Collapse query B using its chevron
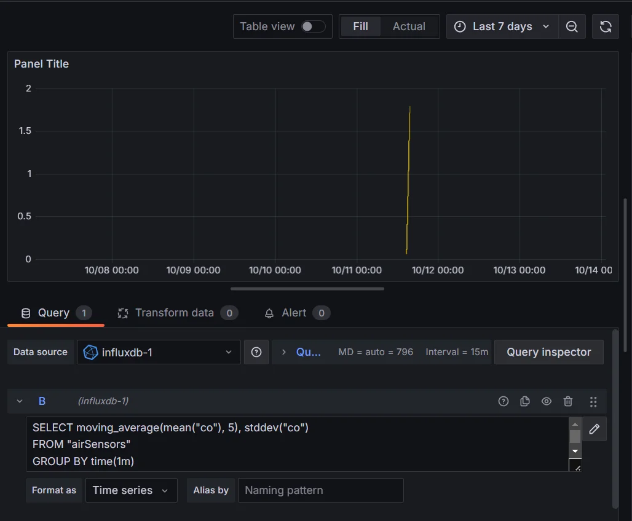 coord(19,401)
